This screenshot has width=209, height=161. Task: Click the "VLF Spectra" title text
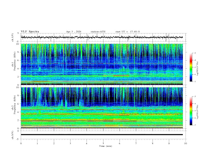(30, 32)
